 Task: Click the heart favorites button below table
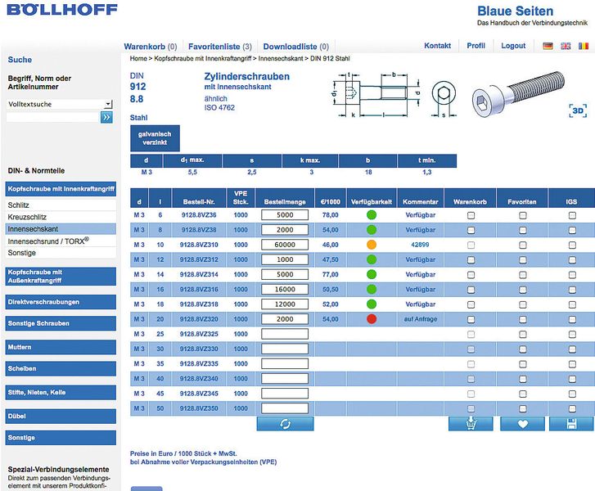point(522,424)
